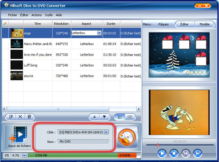Click Letterbox cell in source row

point(87,76)
